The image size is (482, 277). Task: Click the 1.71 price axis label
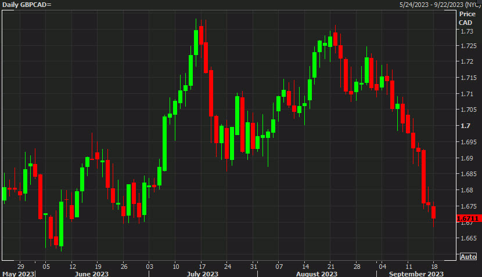467,93
